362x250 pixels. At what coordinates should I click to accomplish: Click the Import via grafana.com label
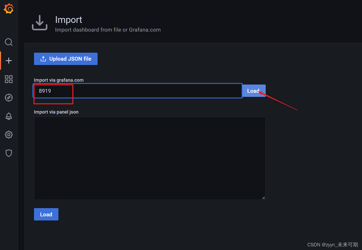(59, 80)
